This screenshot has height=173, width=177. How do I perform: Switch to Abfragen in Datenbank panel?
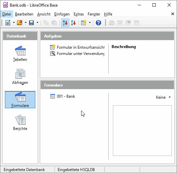(x=20, y=77)
